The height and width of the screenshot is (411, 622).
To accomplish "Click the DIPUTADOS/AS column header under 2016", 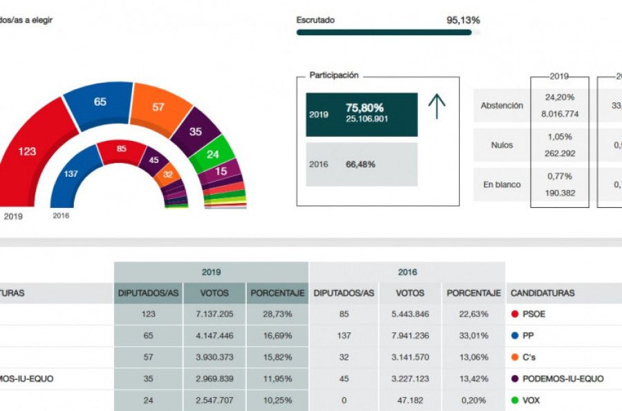I will pos(344,294).
